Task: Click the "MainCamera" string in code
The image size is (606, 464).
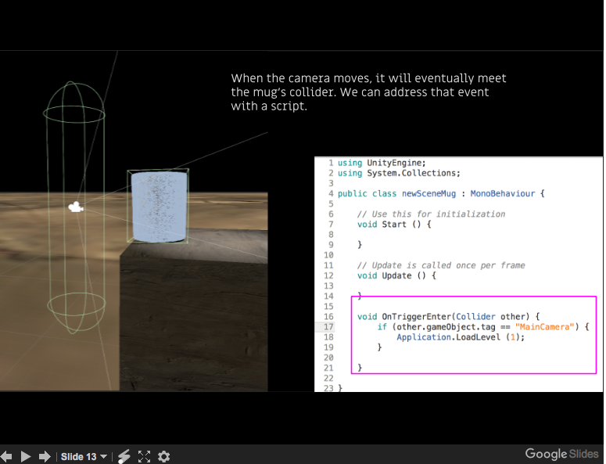Action: point(544,327)
